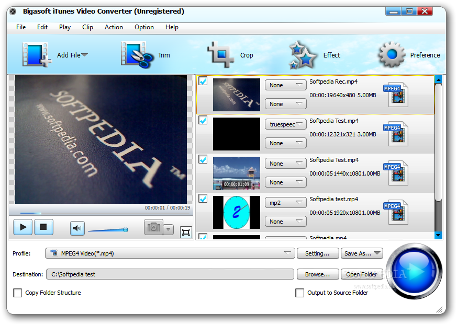Open the truespeech audio dropdown
Viewport: 457px width, 325px height.
tap(286, 124)
